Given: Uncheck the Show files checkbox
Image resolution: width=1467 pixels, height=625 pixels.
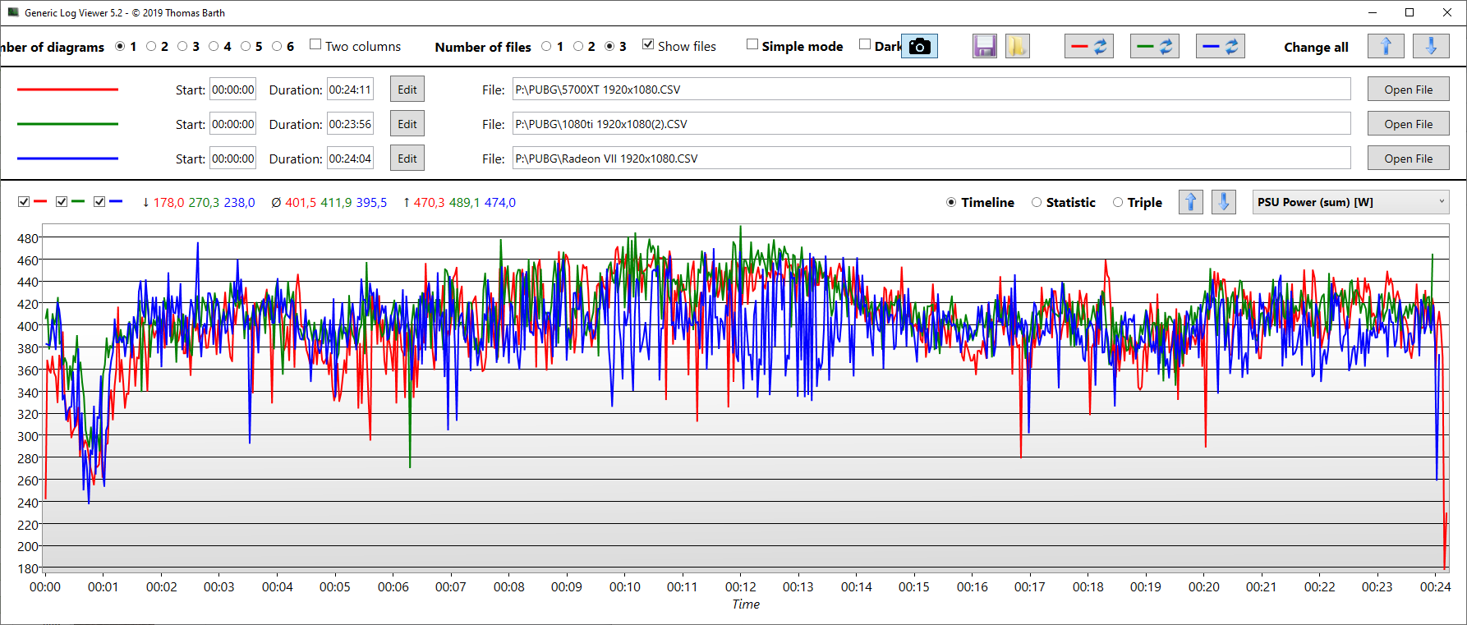Looking at the screenshot, I should 648,44.
